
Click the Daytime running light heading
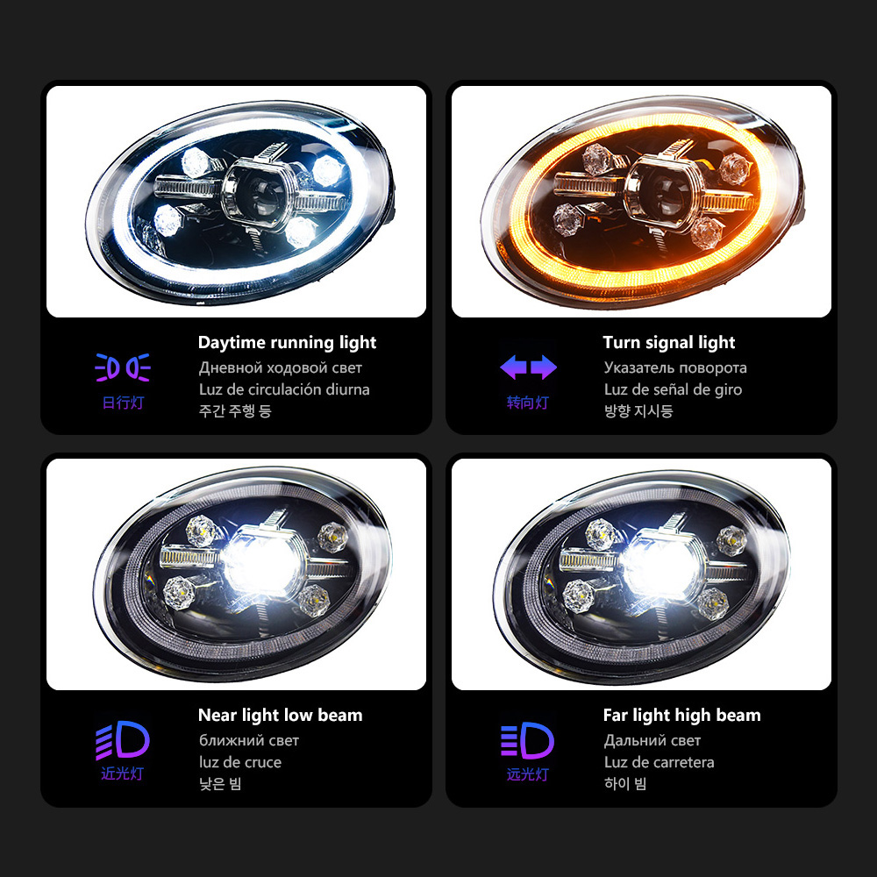(x=287, y=342)
